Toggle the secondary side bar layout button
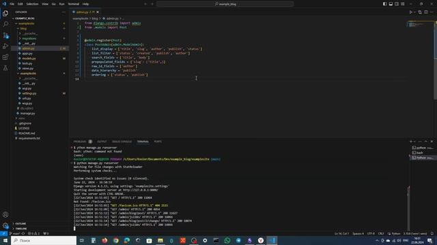 397,4
